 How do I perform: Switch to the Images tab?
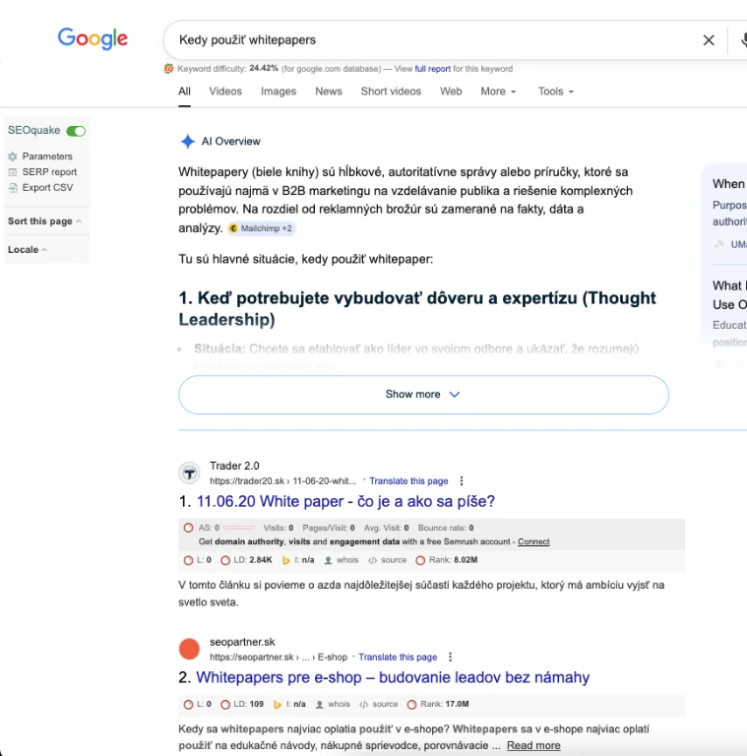(x=279, y=92)
